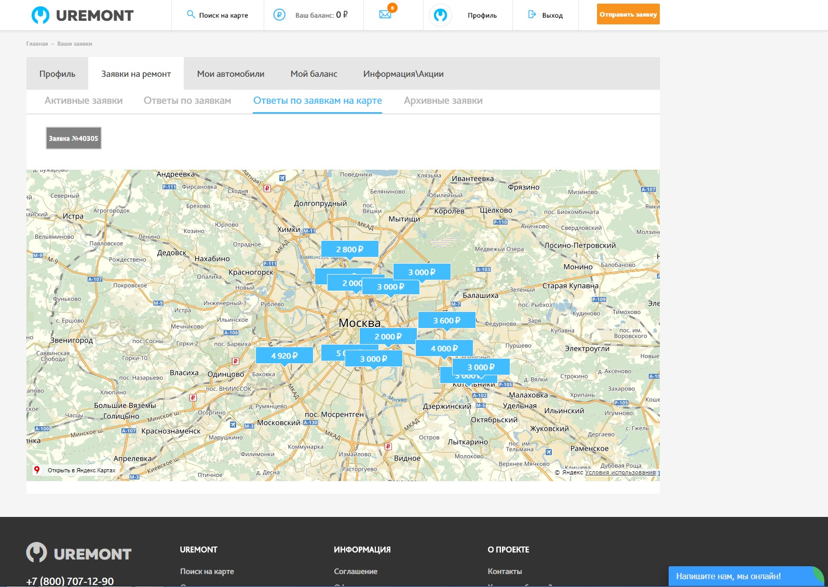Viewport: 828px width, 587px height.
Task: Open the 'Мои автомобили' tab
Action: [x=230, y=74]
